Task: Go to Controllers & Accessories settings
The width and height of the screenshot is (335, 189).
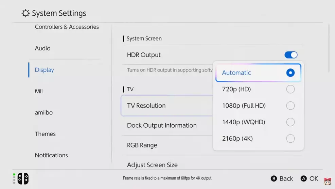Action: 67,27
